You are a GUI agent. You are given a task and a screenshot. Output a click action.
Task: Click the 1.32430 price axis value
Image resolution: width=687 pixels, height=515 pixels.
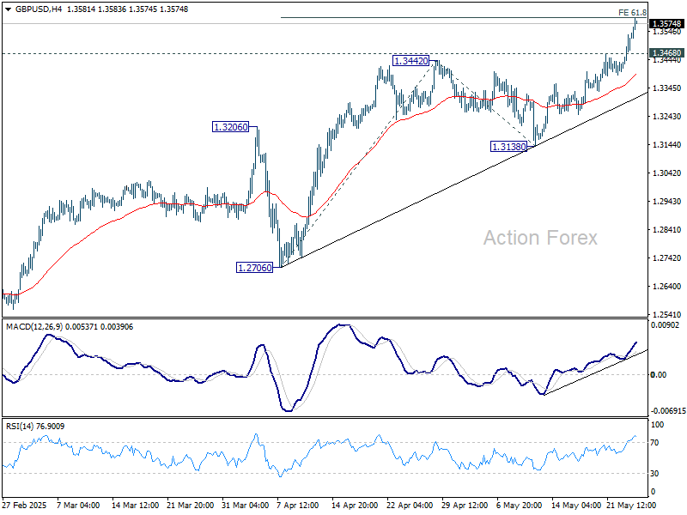click(667, 117)
